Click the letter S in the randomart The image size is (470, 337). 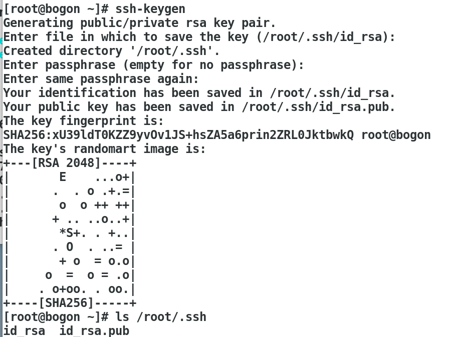coord(70,233)
